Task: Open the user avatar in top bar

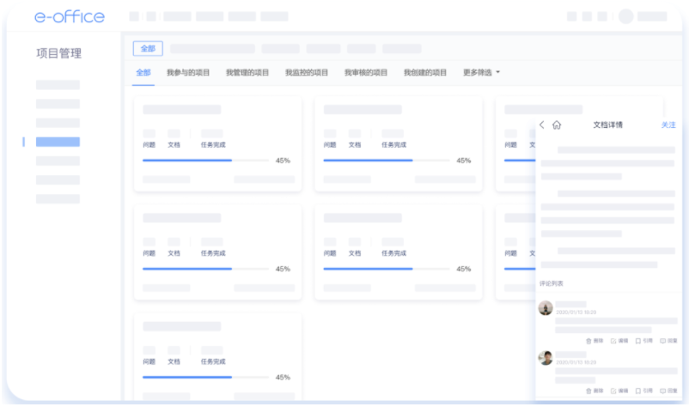Action: (x=625, y=16)
